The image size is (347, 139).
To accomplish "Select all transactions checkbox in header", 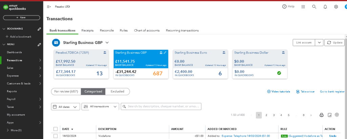I will [x=56, y=129].
